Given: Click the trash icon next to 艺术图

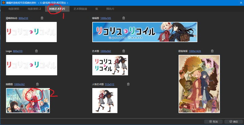Looking at the screenshot, I should 124,51.
